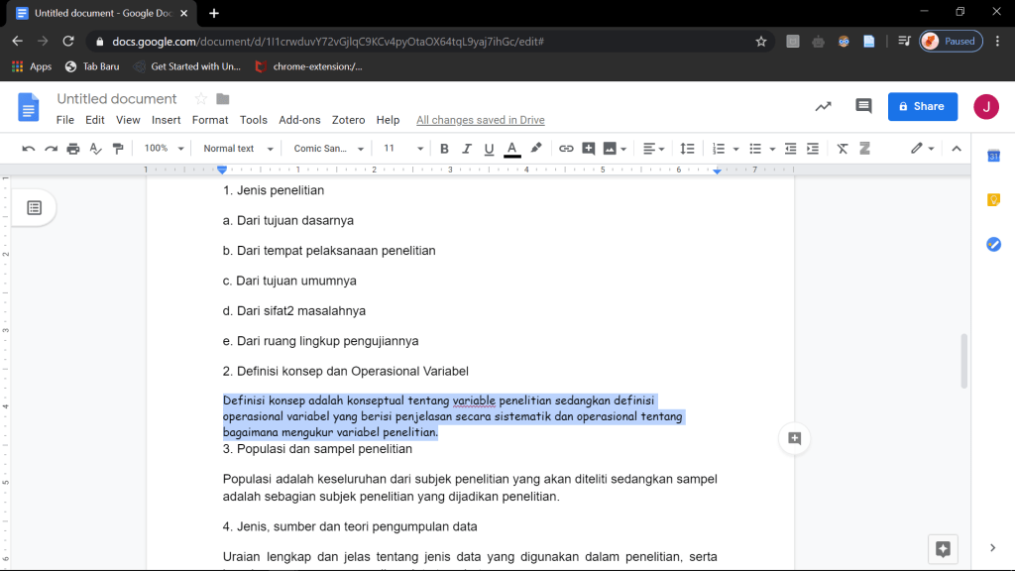Open the Google Keep side panel icon
This screenshot has height=571, width=1015.
(993, 200)
